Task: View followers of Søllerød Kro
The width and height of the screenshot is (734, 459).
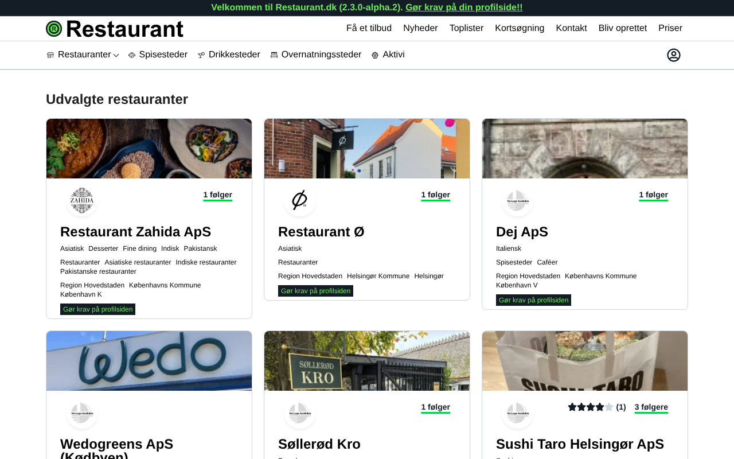Action: coord(436,407)
